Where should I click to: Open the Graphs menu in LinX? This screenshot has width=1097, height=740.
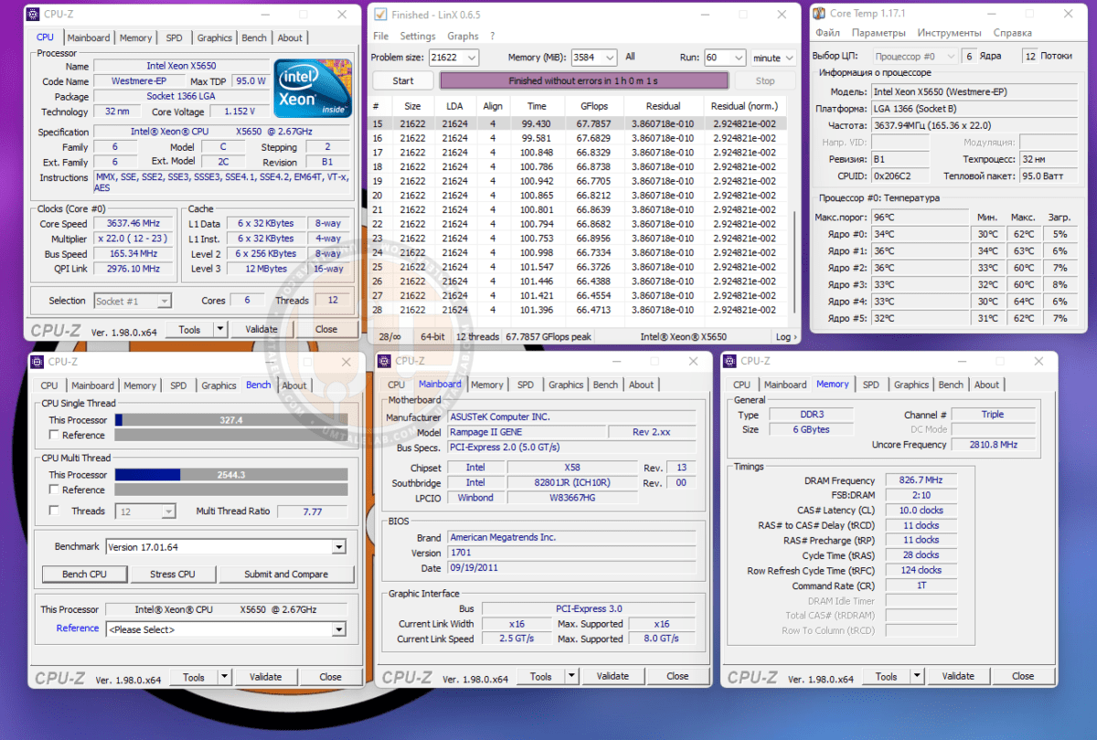click(x=463, y=37)
